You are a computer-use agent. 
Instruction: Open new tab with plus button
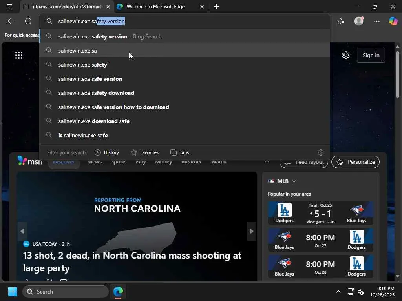tap(216, 7)
